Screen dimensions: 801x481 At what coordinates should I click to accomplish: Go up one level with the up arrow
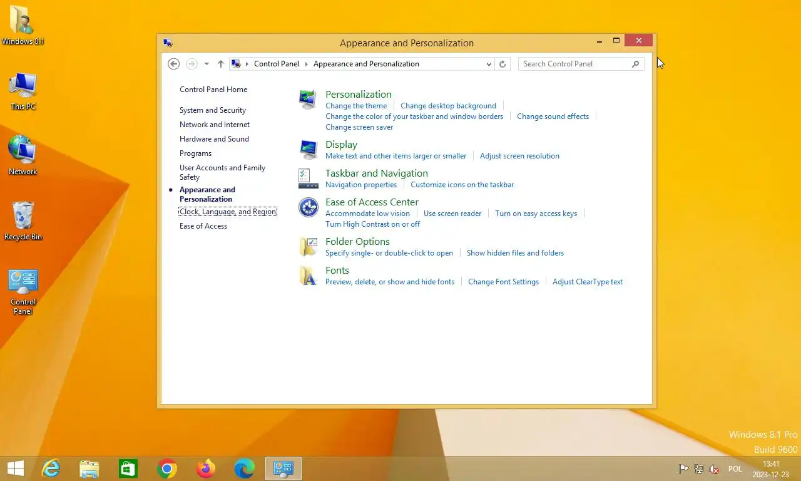221,64
